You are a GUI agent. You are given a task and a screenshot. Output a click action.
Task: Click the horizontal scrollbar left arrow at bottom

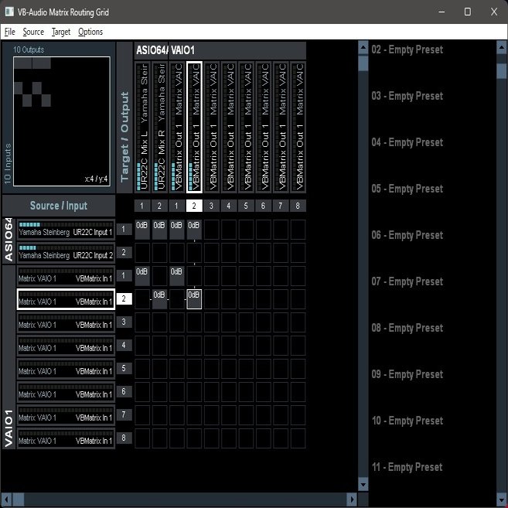pos(7,499)
